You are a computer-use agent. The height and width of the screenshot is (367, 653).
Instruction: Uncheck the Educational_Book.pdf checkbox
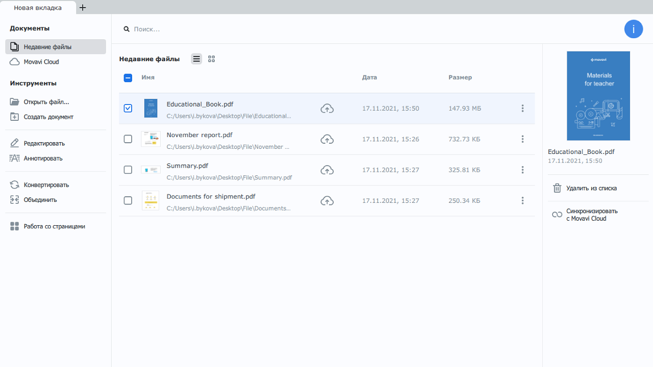click(128, 108)
